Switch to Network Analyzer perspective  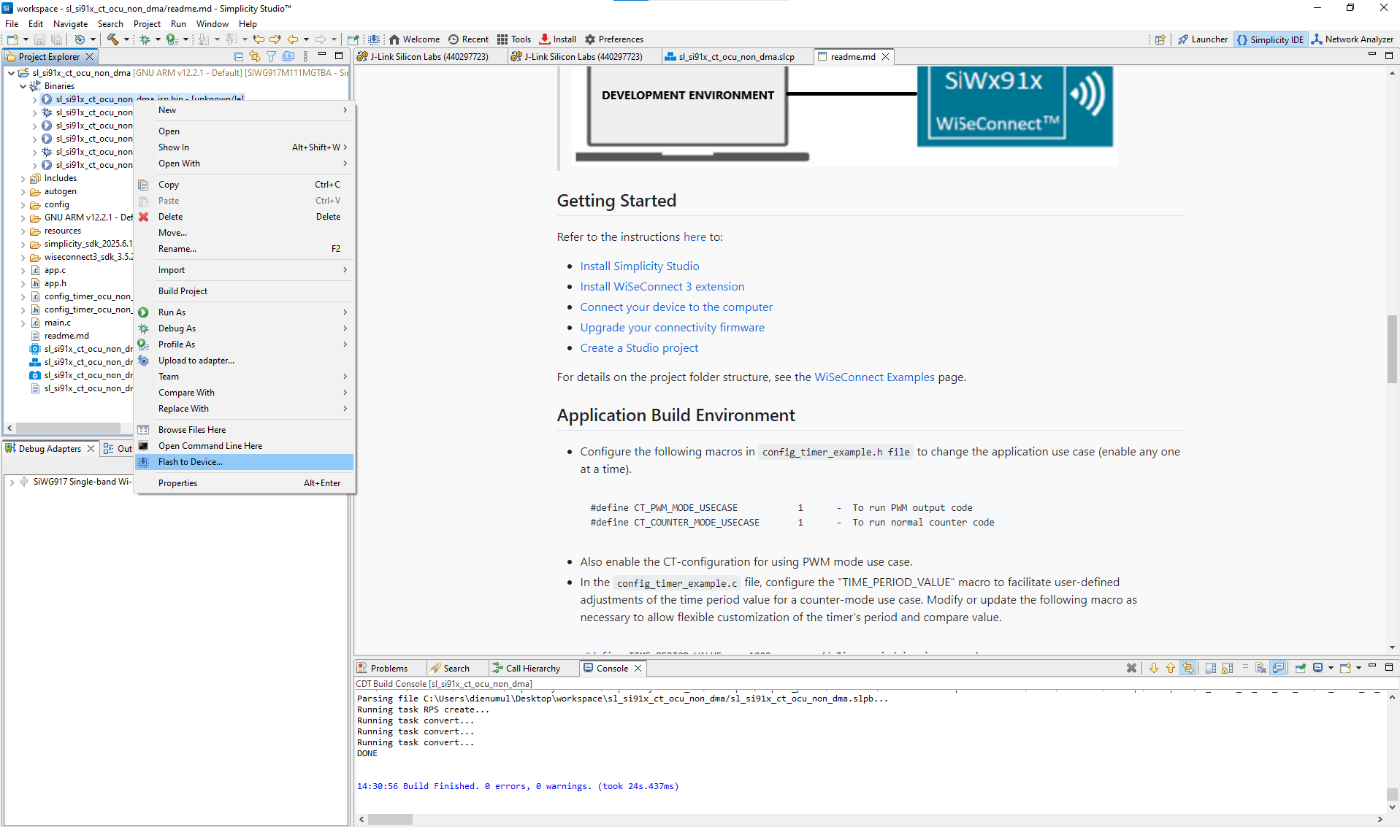pyautogui.click(x=1352, y=39)
